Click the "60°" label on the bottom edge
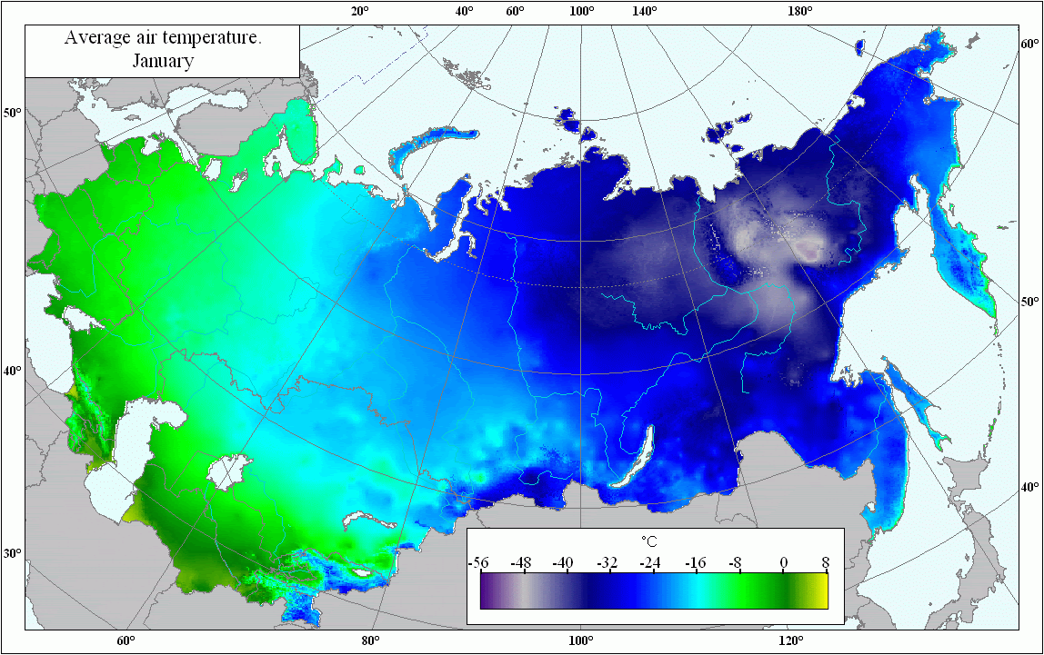The image size is (1044, 655). point(125,641)
